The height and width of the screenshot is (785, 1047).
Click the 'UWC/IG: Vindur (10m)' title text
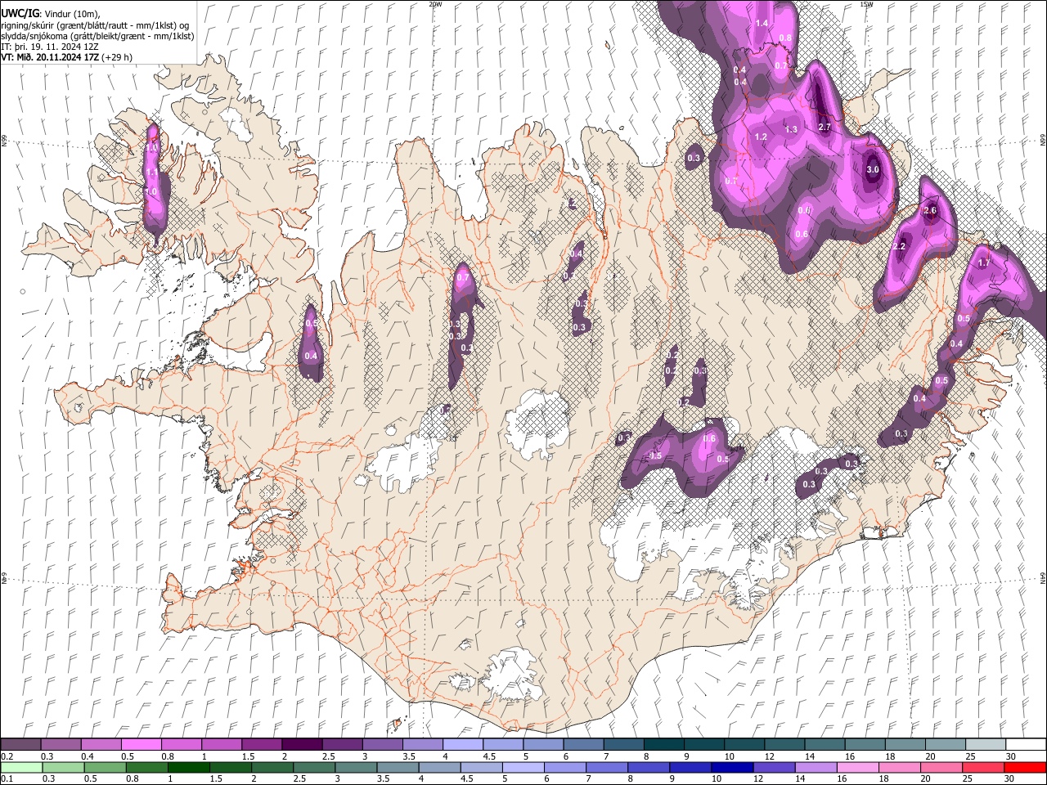click(x=51, y=14)
